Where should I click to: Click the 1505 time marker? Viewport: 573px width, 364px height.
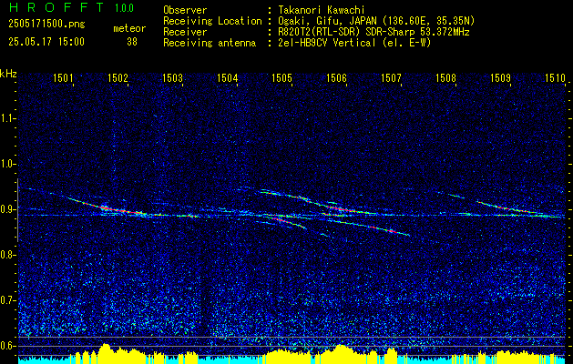282,77
